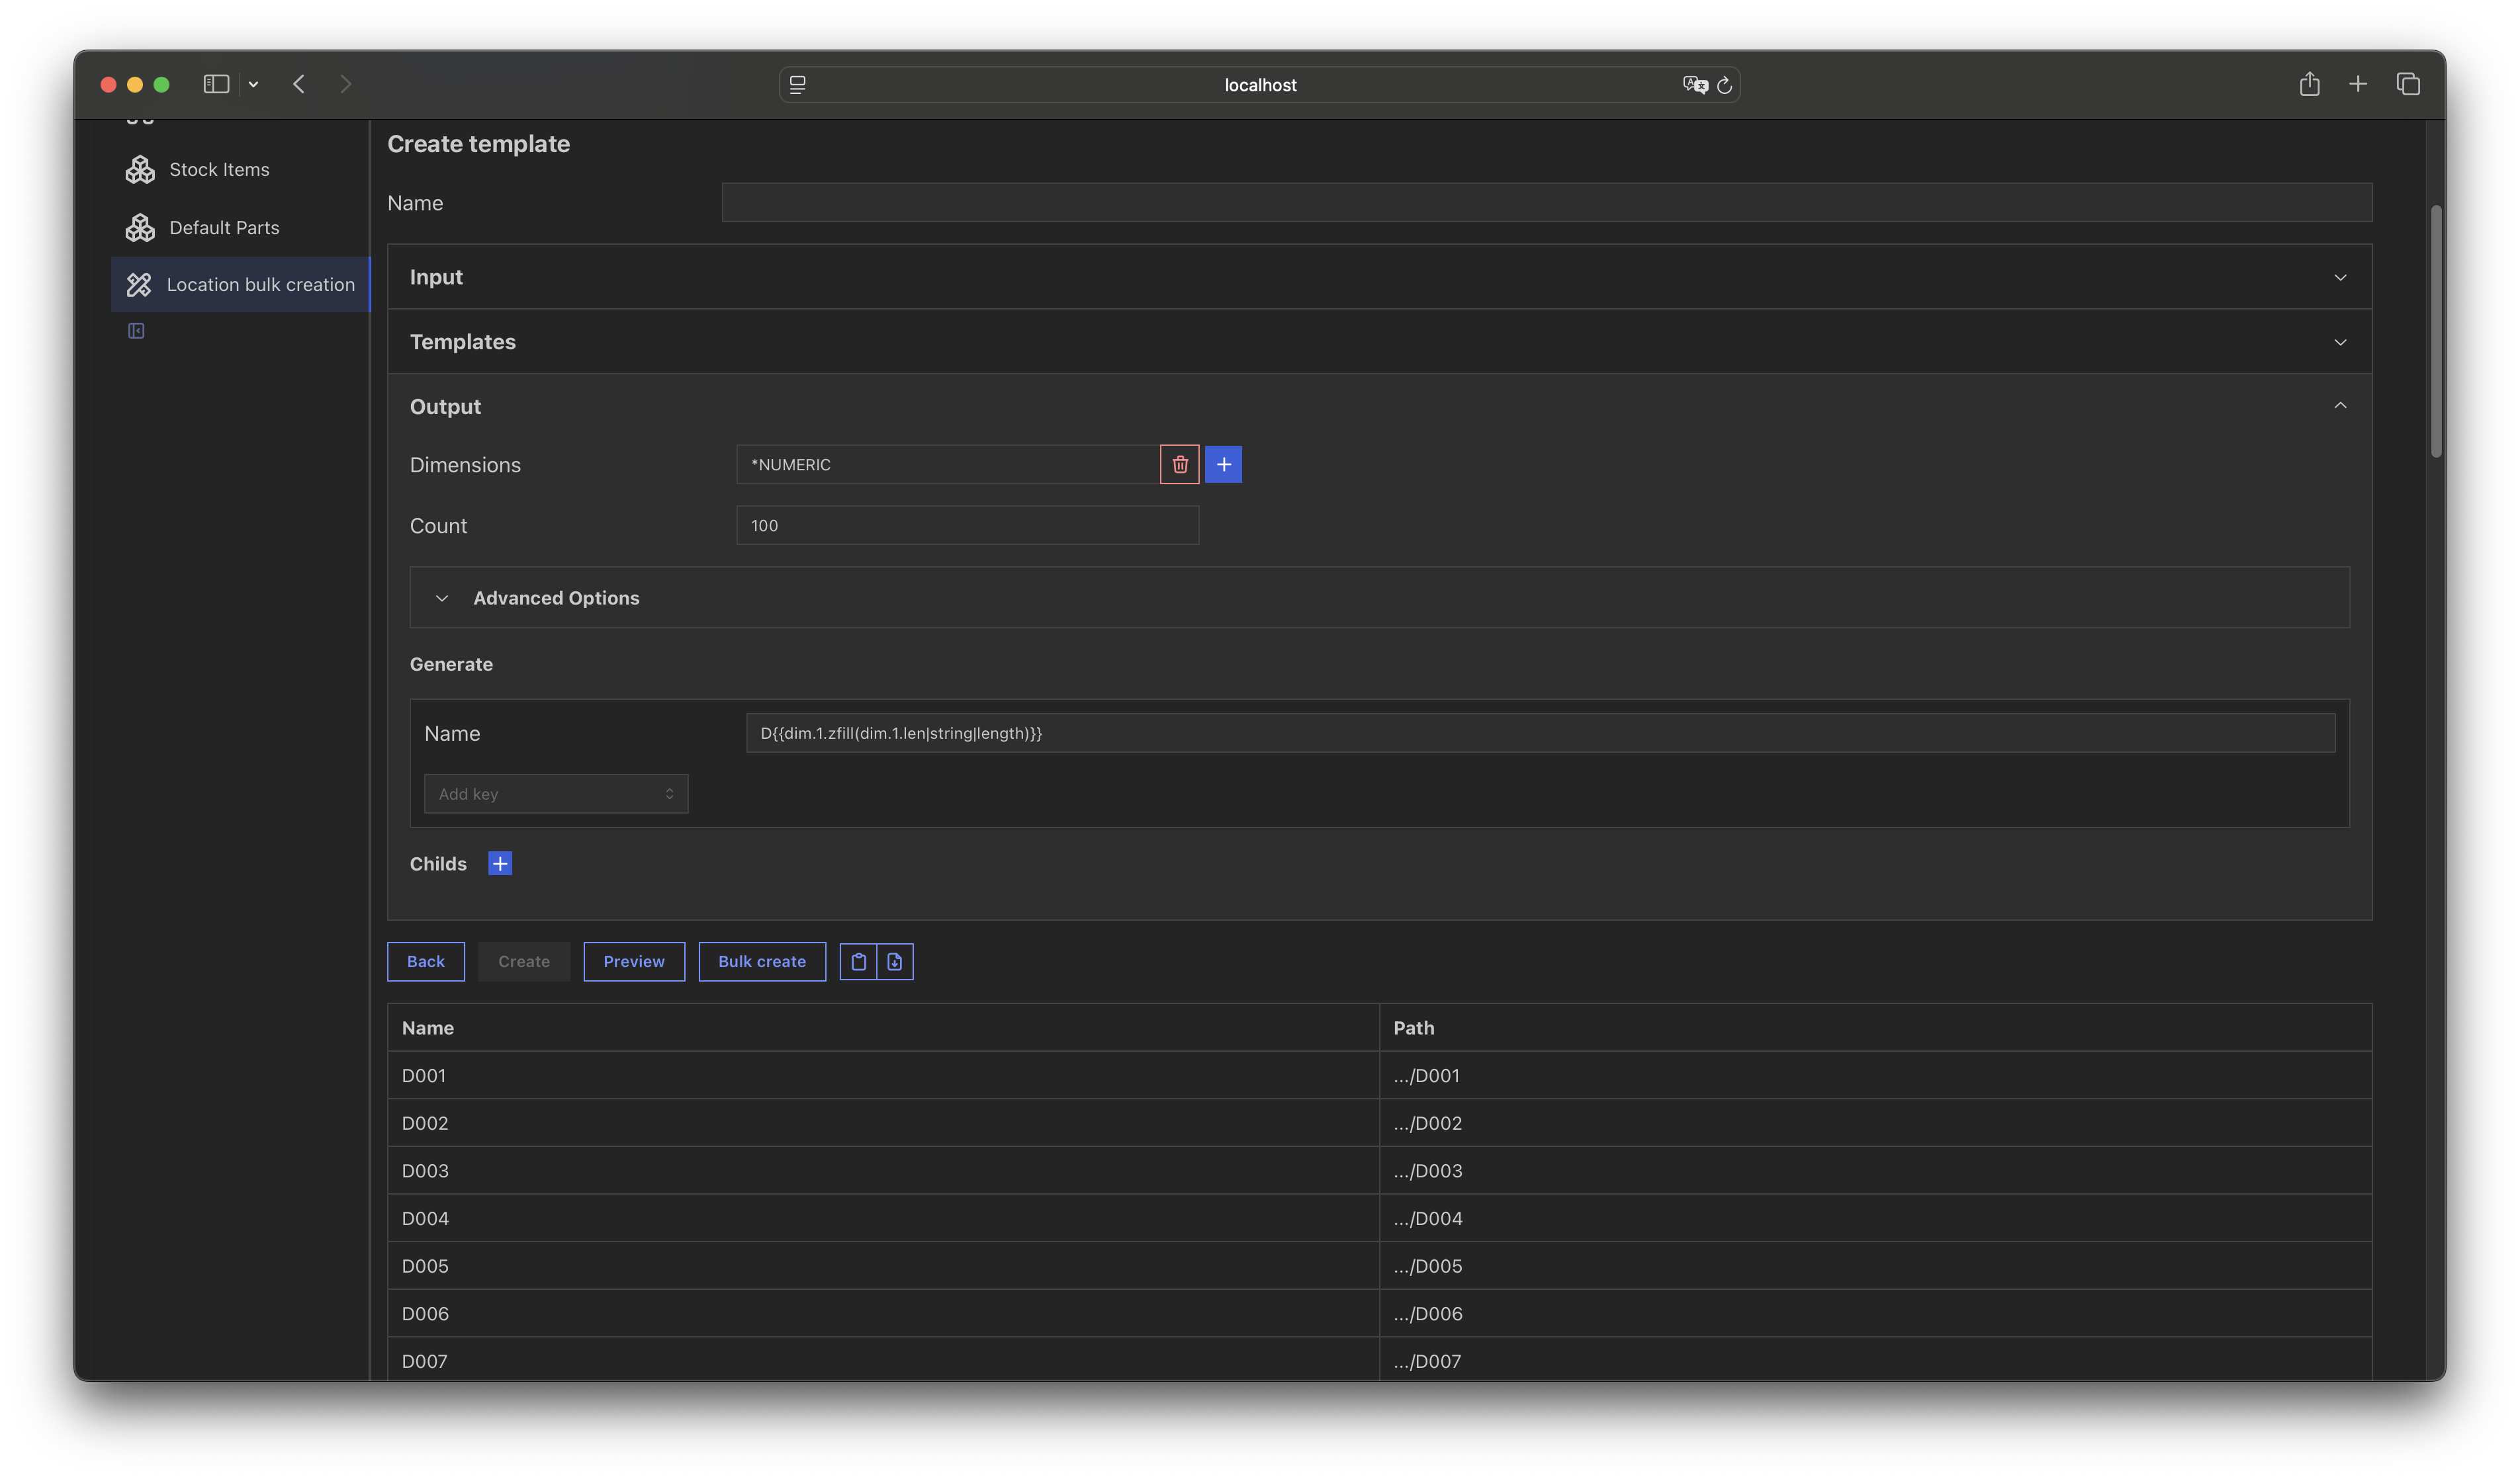Image resolution: width=2520 pixels, height=1479 pixels.
Task: Open Location bulk creation in the sidebar
Action: 260,285
